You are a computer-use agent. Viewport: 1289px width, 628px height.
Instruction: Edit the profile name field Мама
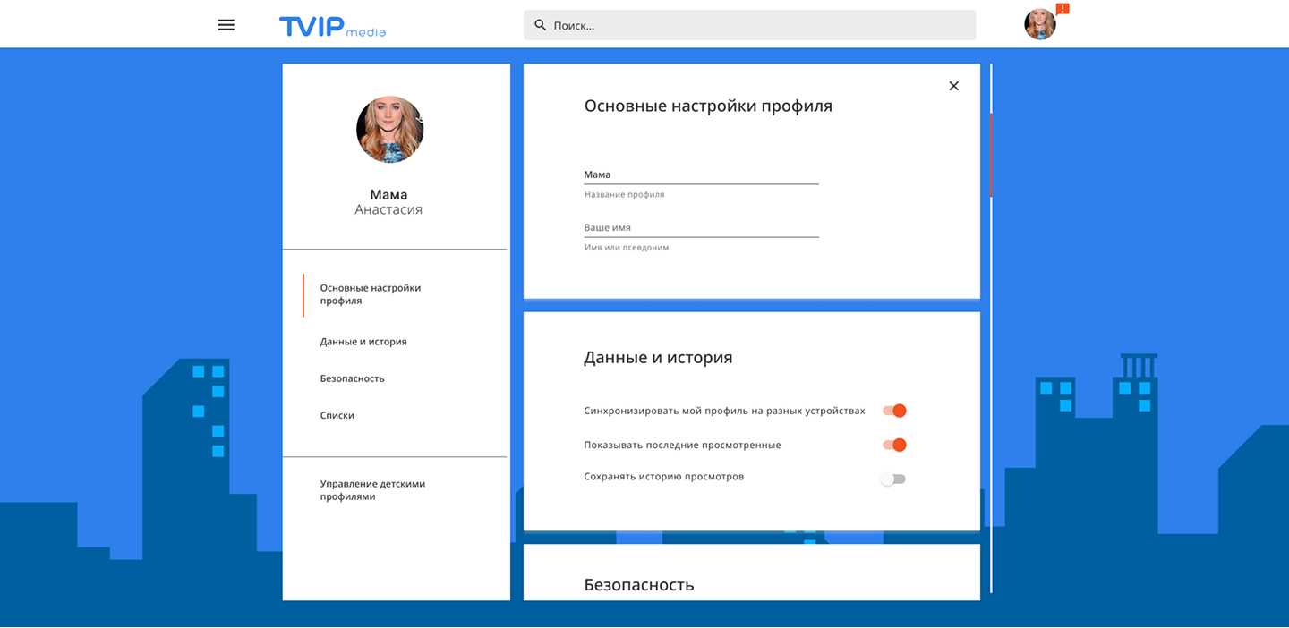[x=701, y=174]
